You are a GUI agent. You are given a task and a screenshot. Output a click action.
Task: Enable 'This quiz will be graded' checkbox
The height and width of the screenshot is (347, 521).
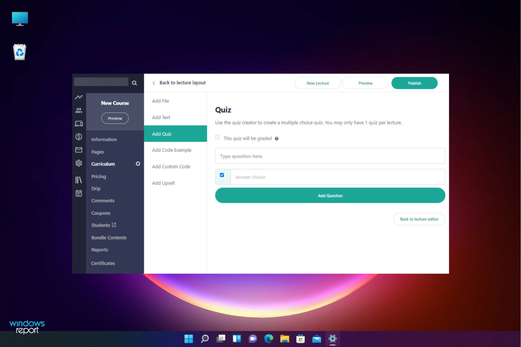click(x=217, y=137)
